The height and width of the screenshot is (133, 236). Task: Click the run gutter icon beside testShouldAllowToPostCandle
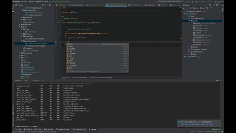[58, 34]
